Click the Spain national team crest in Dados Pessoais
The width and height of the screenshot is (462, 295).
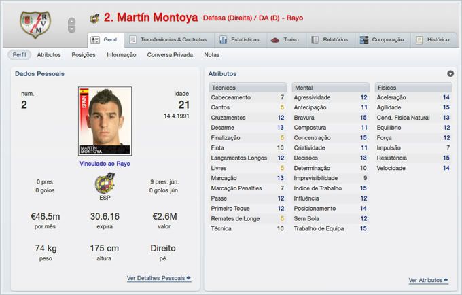click(x=105, y=184)
